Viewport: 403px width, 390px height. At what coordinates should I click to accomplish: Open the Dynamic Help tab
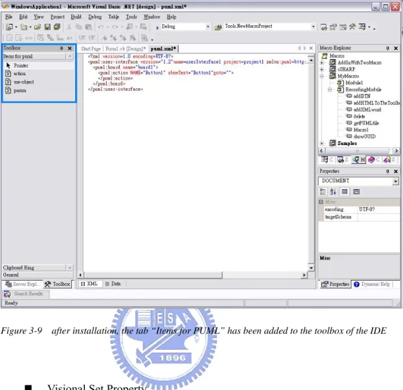[x=372, y=284]
